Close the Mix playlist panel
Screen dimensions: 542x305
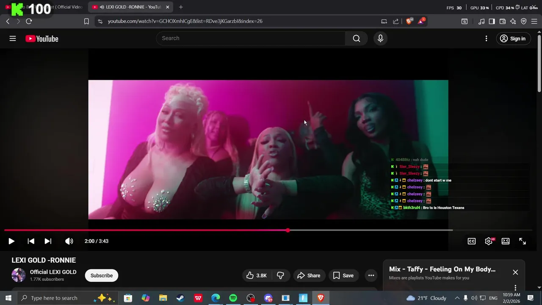[515, 272]
